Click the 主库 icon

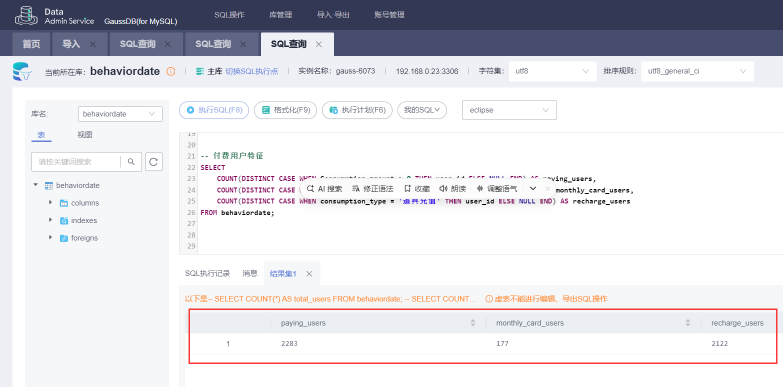[x=200, y=71]
